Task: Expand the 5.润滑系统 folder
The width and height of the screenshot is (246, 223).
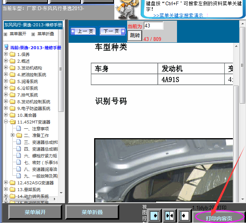Action: point(6,81)
